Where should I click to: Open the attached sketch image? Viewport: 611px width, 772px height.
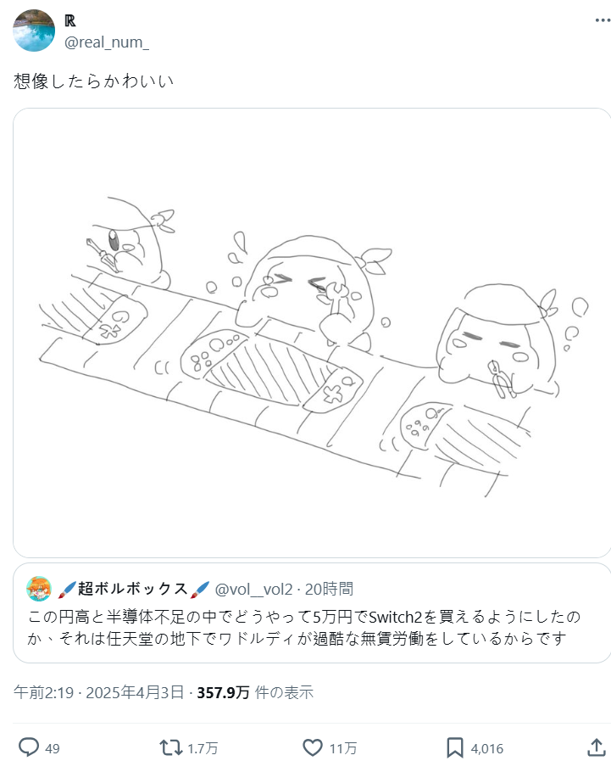[312, 333]
